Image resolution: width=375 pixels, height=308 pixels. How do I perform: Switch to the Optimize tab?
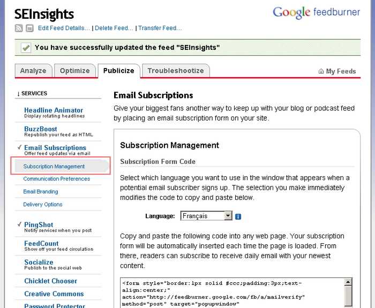coord(74,71)
